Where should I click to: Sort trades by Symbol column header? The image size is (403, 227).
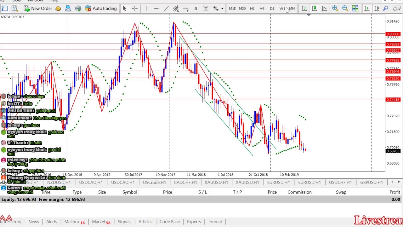130,192
